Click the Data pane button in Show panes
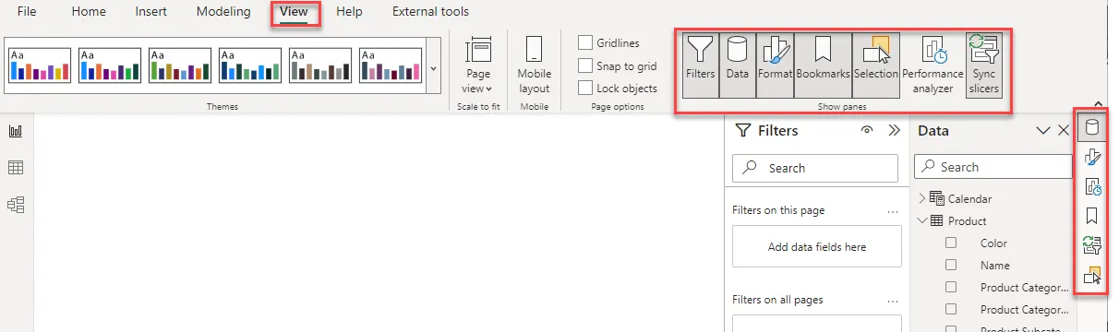Viewport: 1119px width, 332px height. (737, 65)
